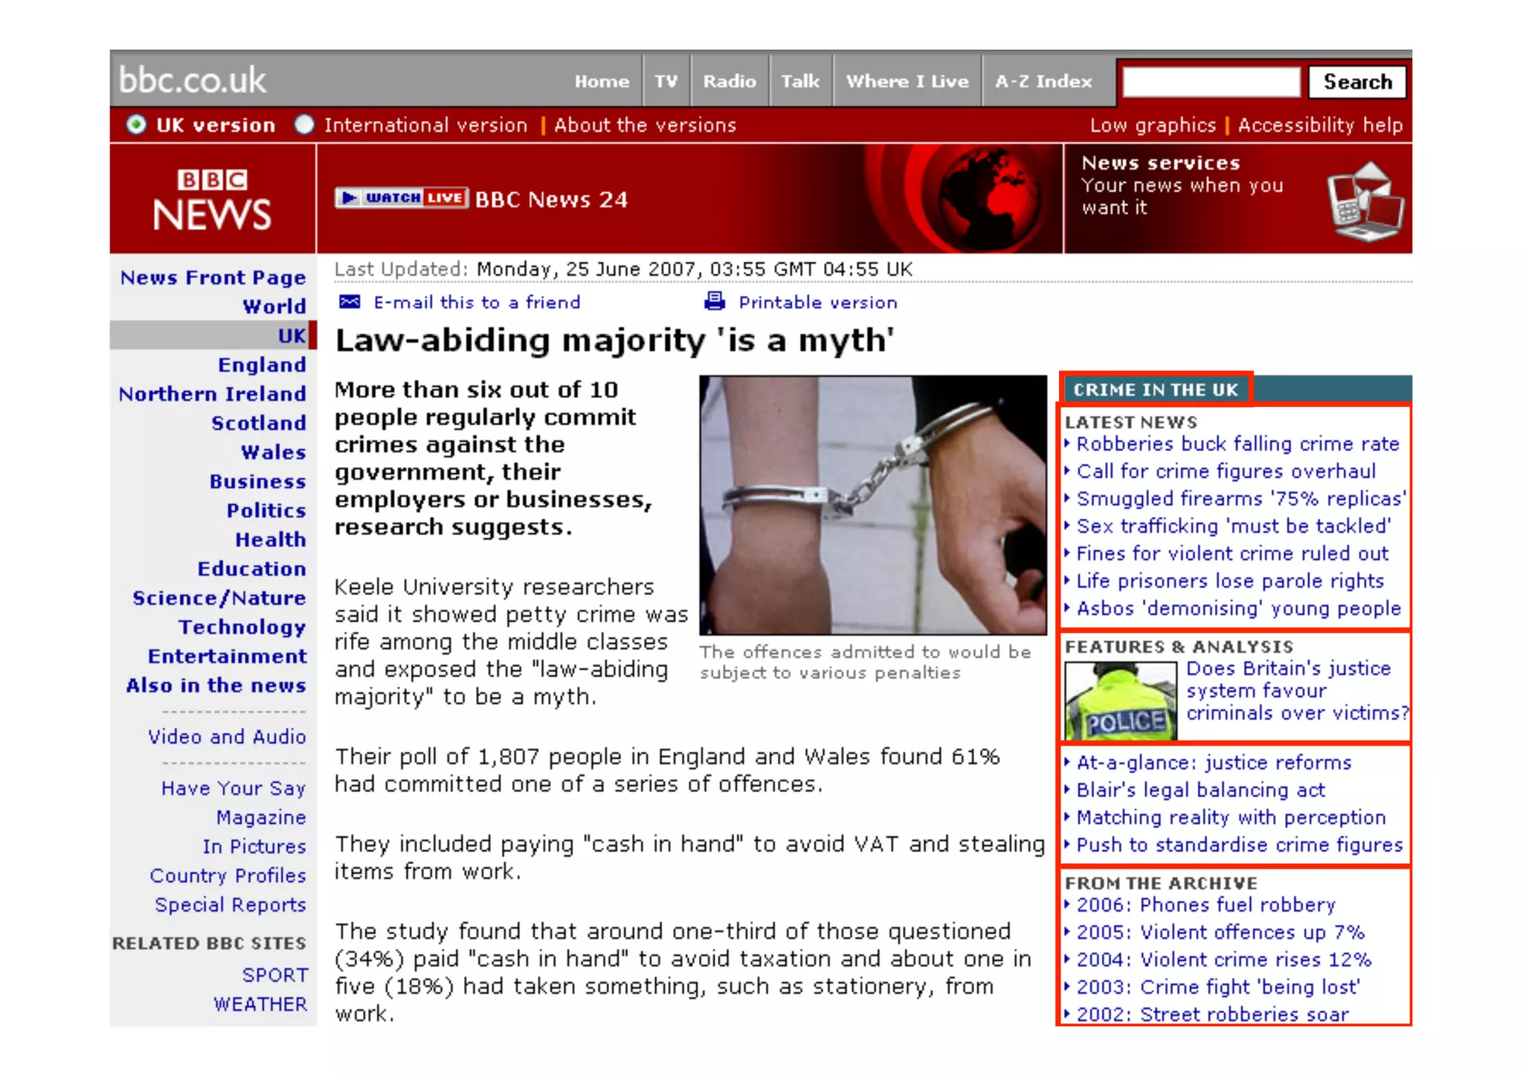
Task: Click the search text field
Action: click(x=1211, y=82)
